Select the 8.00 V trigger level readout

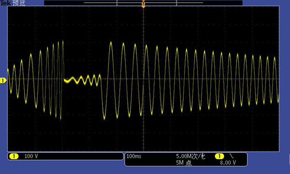tap(228, 163)
